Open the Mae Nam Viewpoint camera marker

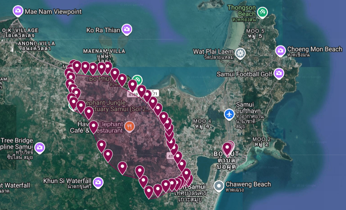(x=18, y=11)
